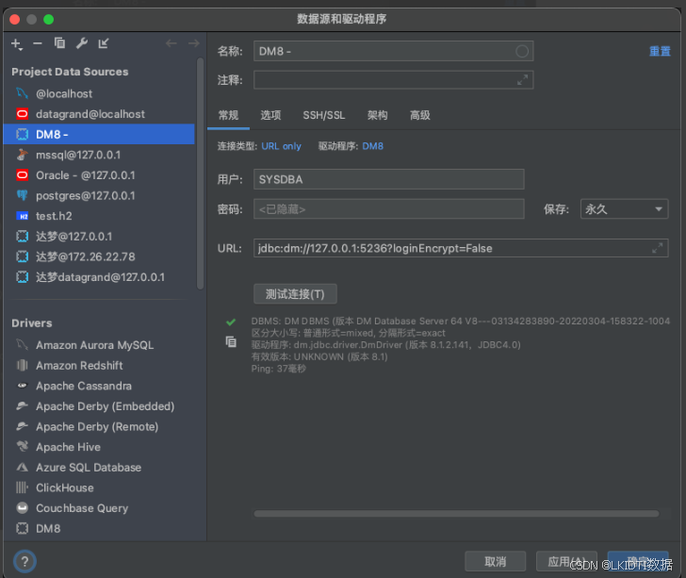The width and height of the screenshot is (686, 578).
Task: Click the horizontal scrollbar under test results
Action: [456, 514]
